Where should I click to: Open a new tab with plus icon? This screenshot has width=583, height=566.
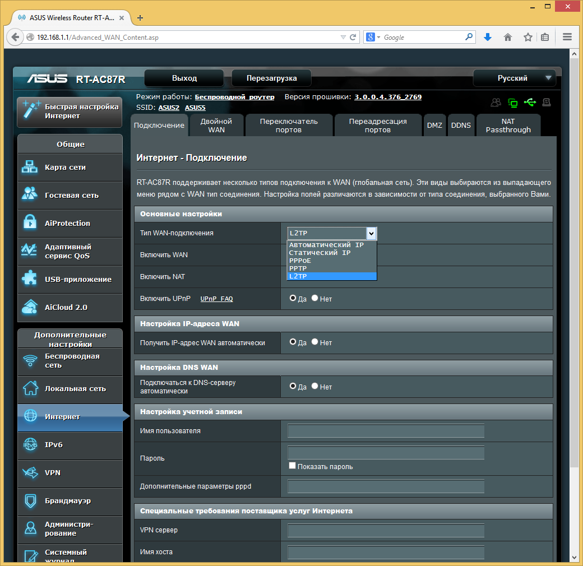[140, 18]
